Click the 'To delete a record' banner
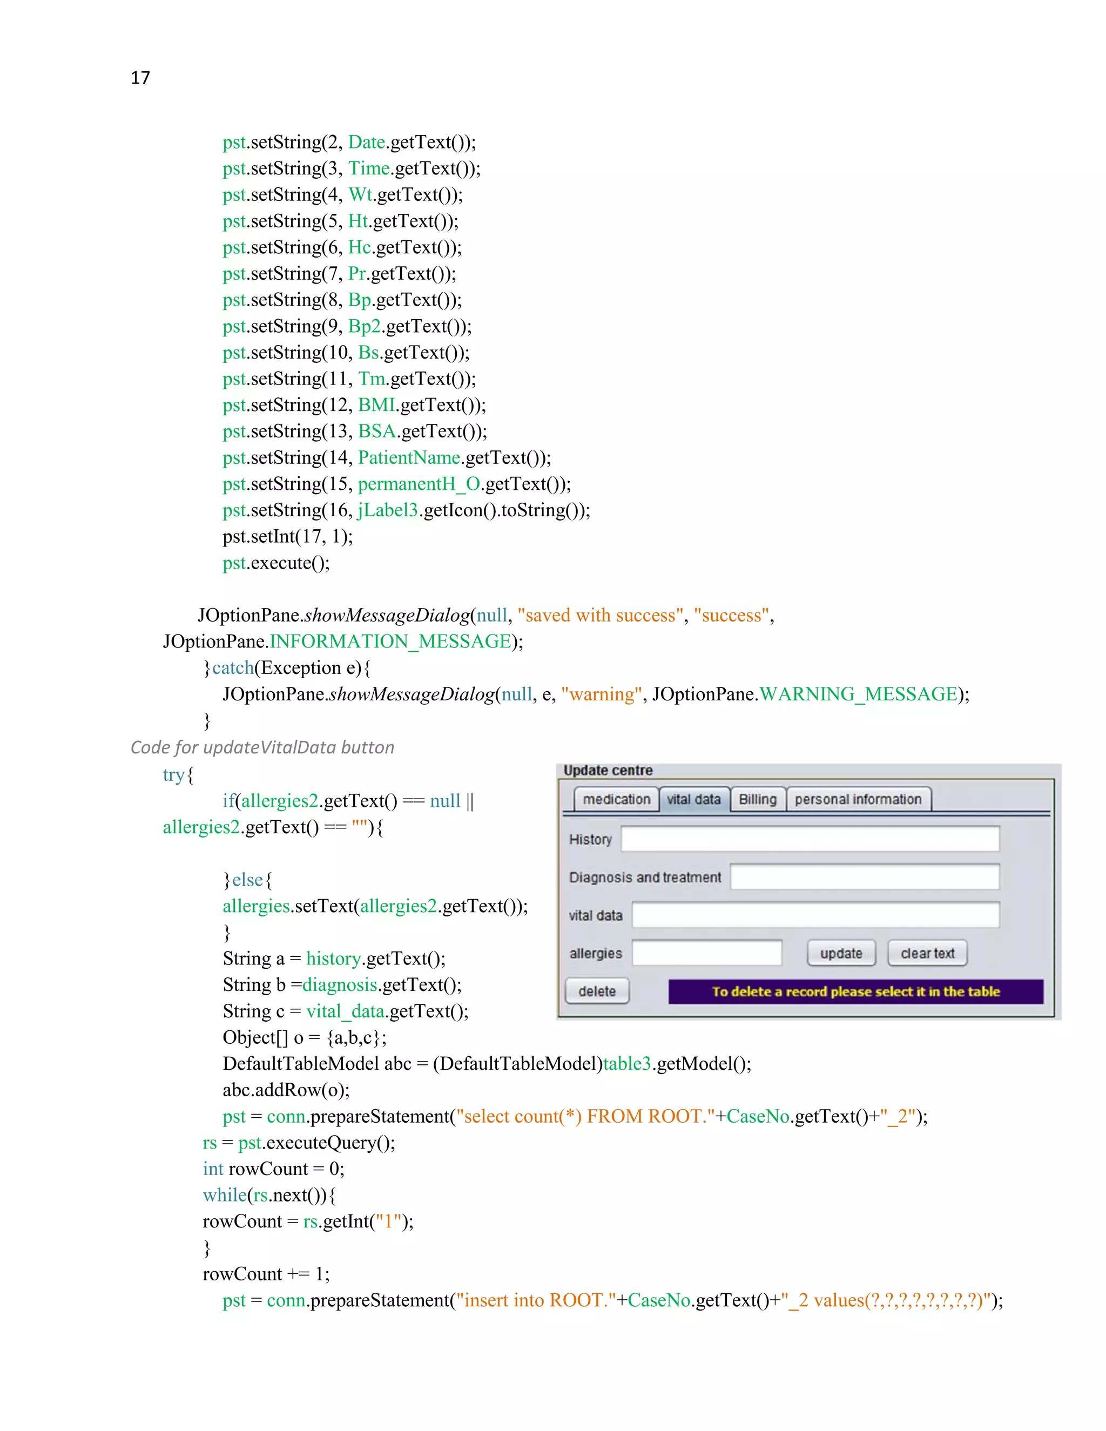This screenshot has height=1431, width=1106. (856, 991)
